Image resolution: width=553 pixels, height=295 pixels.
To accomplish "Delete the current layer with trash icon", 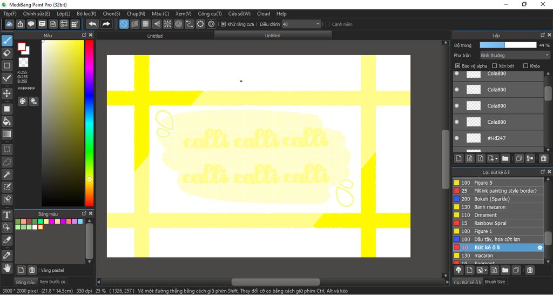I will [x=543, y=158].
